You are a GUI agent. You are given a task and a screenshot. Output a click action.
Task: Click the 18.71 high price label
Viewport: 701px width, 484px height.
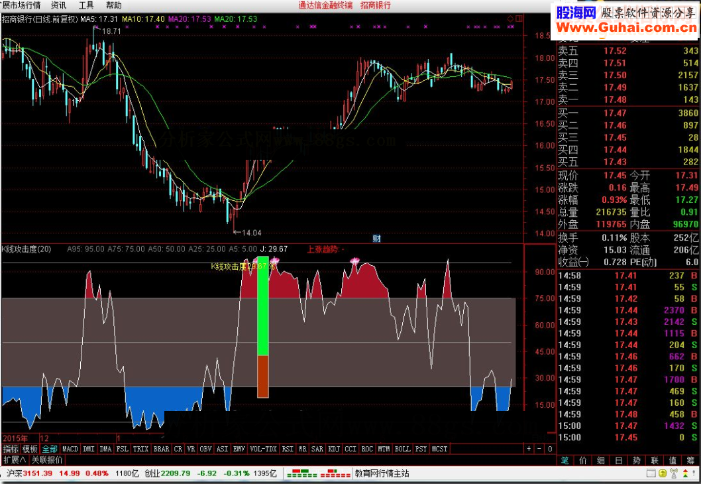111,31
